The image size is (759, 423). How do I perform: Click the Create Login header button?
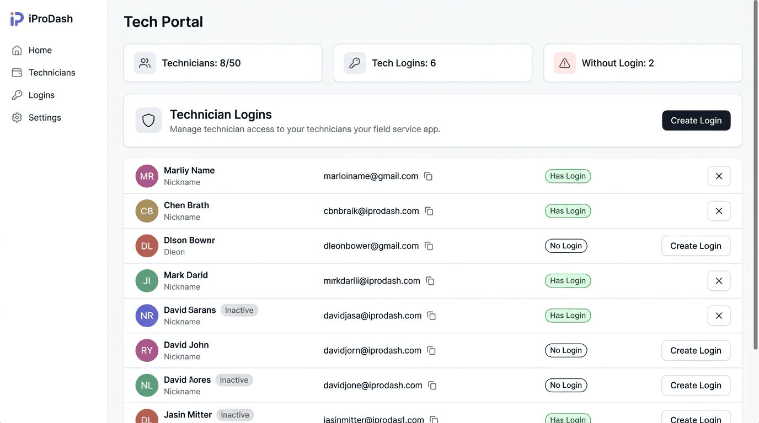coord(696,120)
